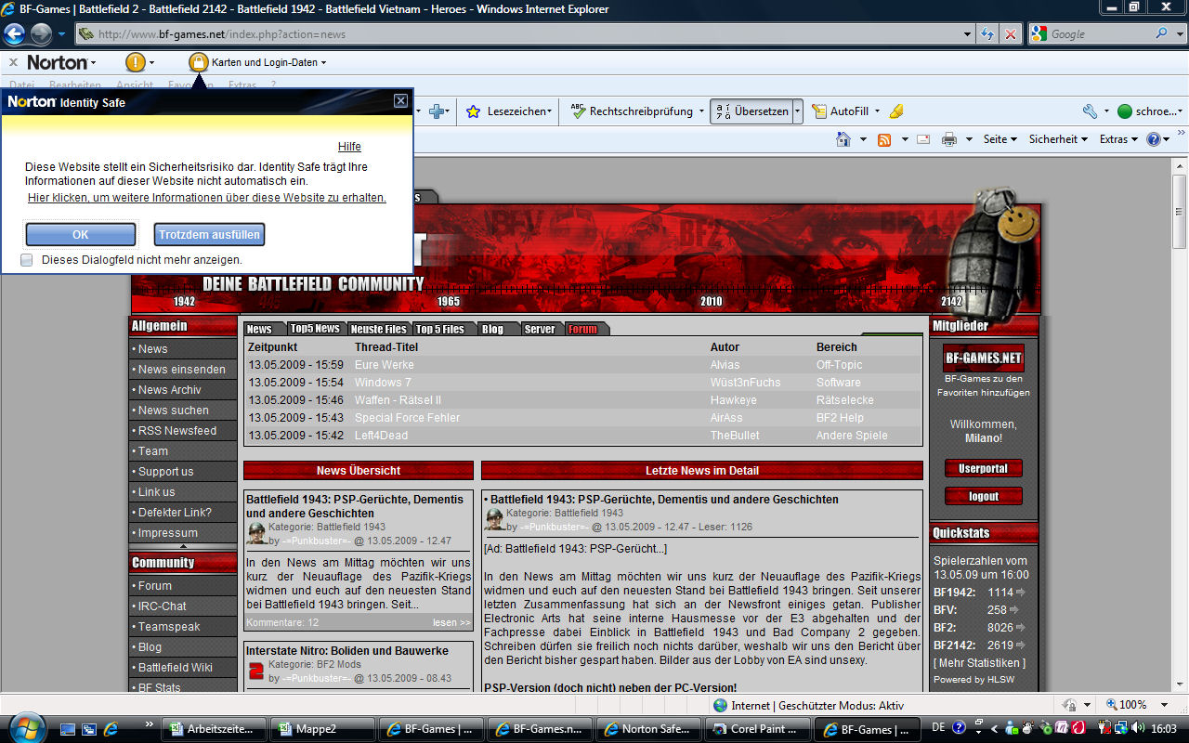The image size is (1189, 743).
Task: Choose 'Trotzdem ausfüllen' in Norton dialog
Action: coord(209,235)
